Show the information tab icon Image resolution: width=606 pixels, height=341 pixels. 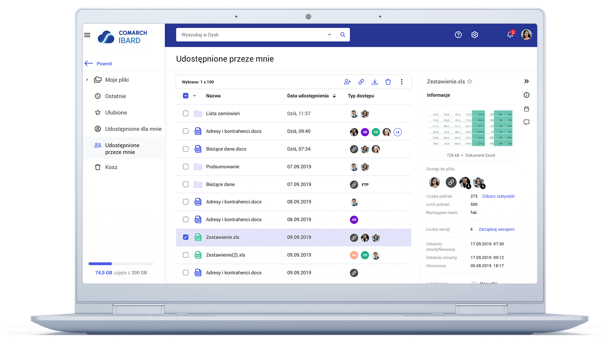click(526, 95)
